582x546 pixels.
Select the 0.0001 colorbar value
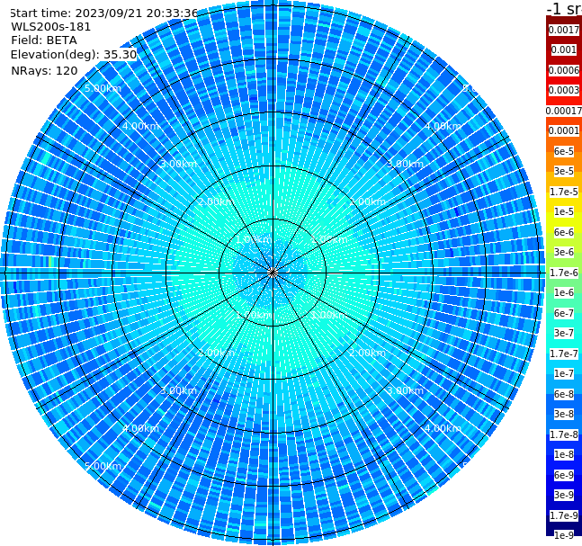click(564, 130)
